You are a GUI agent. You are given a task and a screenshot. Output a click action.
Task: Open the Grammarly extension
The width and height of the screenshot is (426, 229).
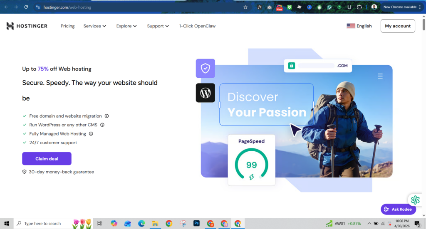coord(329,7)
